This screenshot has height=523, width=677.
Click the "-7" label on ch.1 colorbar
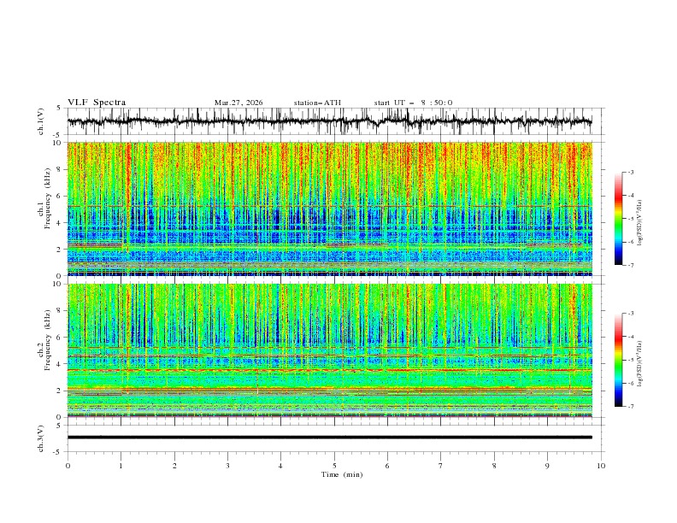click(x=630, y=265)
